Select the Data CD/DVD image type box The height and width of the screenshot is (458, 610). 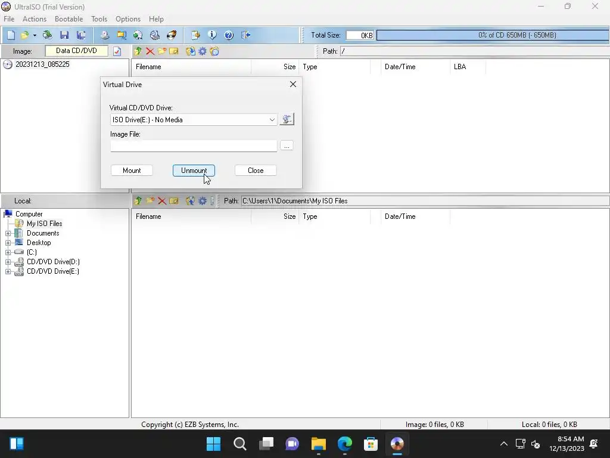pyautogui.click(x=76, y=51)
